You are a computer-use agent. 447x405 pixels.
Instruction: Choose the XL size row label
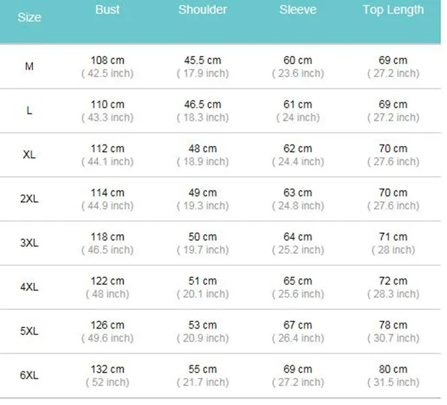(29, 155)
